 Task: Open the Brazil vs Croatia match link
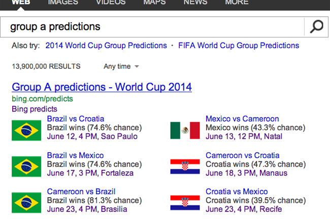(75, 119)
